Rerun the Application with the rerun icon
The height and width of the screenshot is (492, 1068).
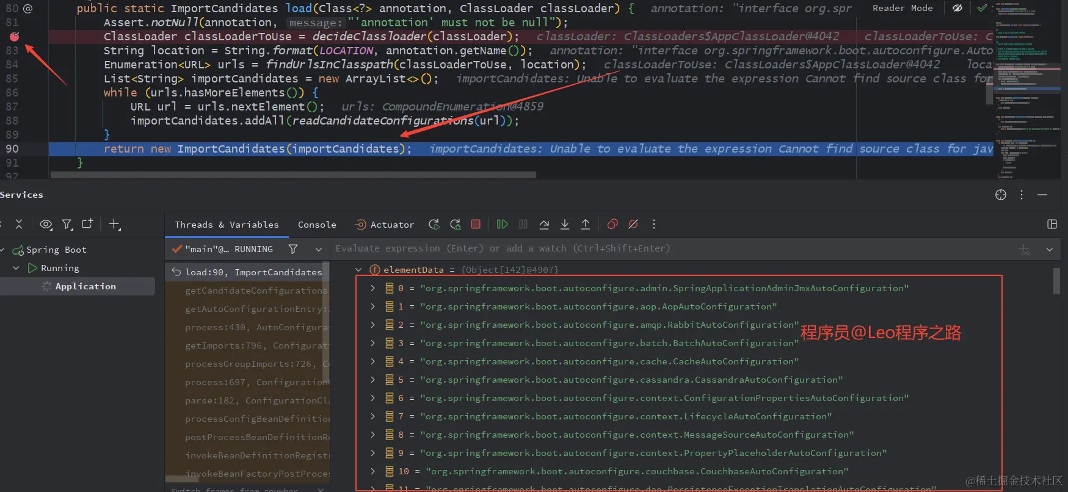coord(434,224)
